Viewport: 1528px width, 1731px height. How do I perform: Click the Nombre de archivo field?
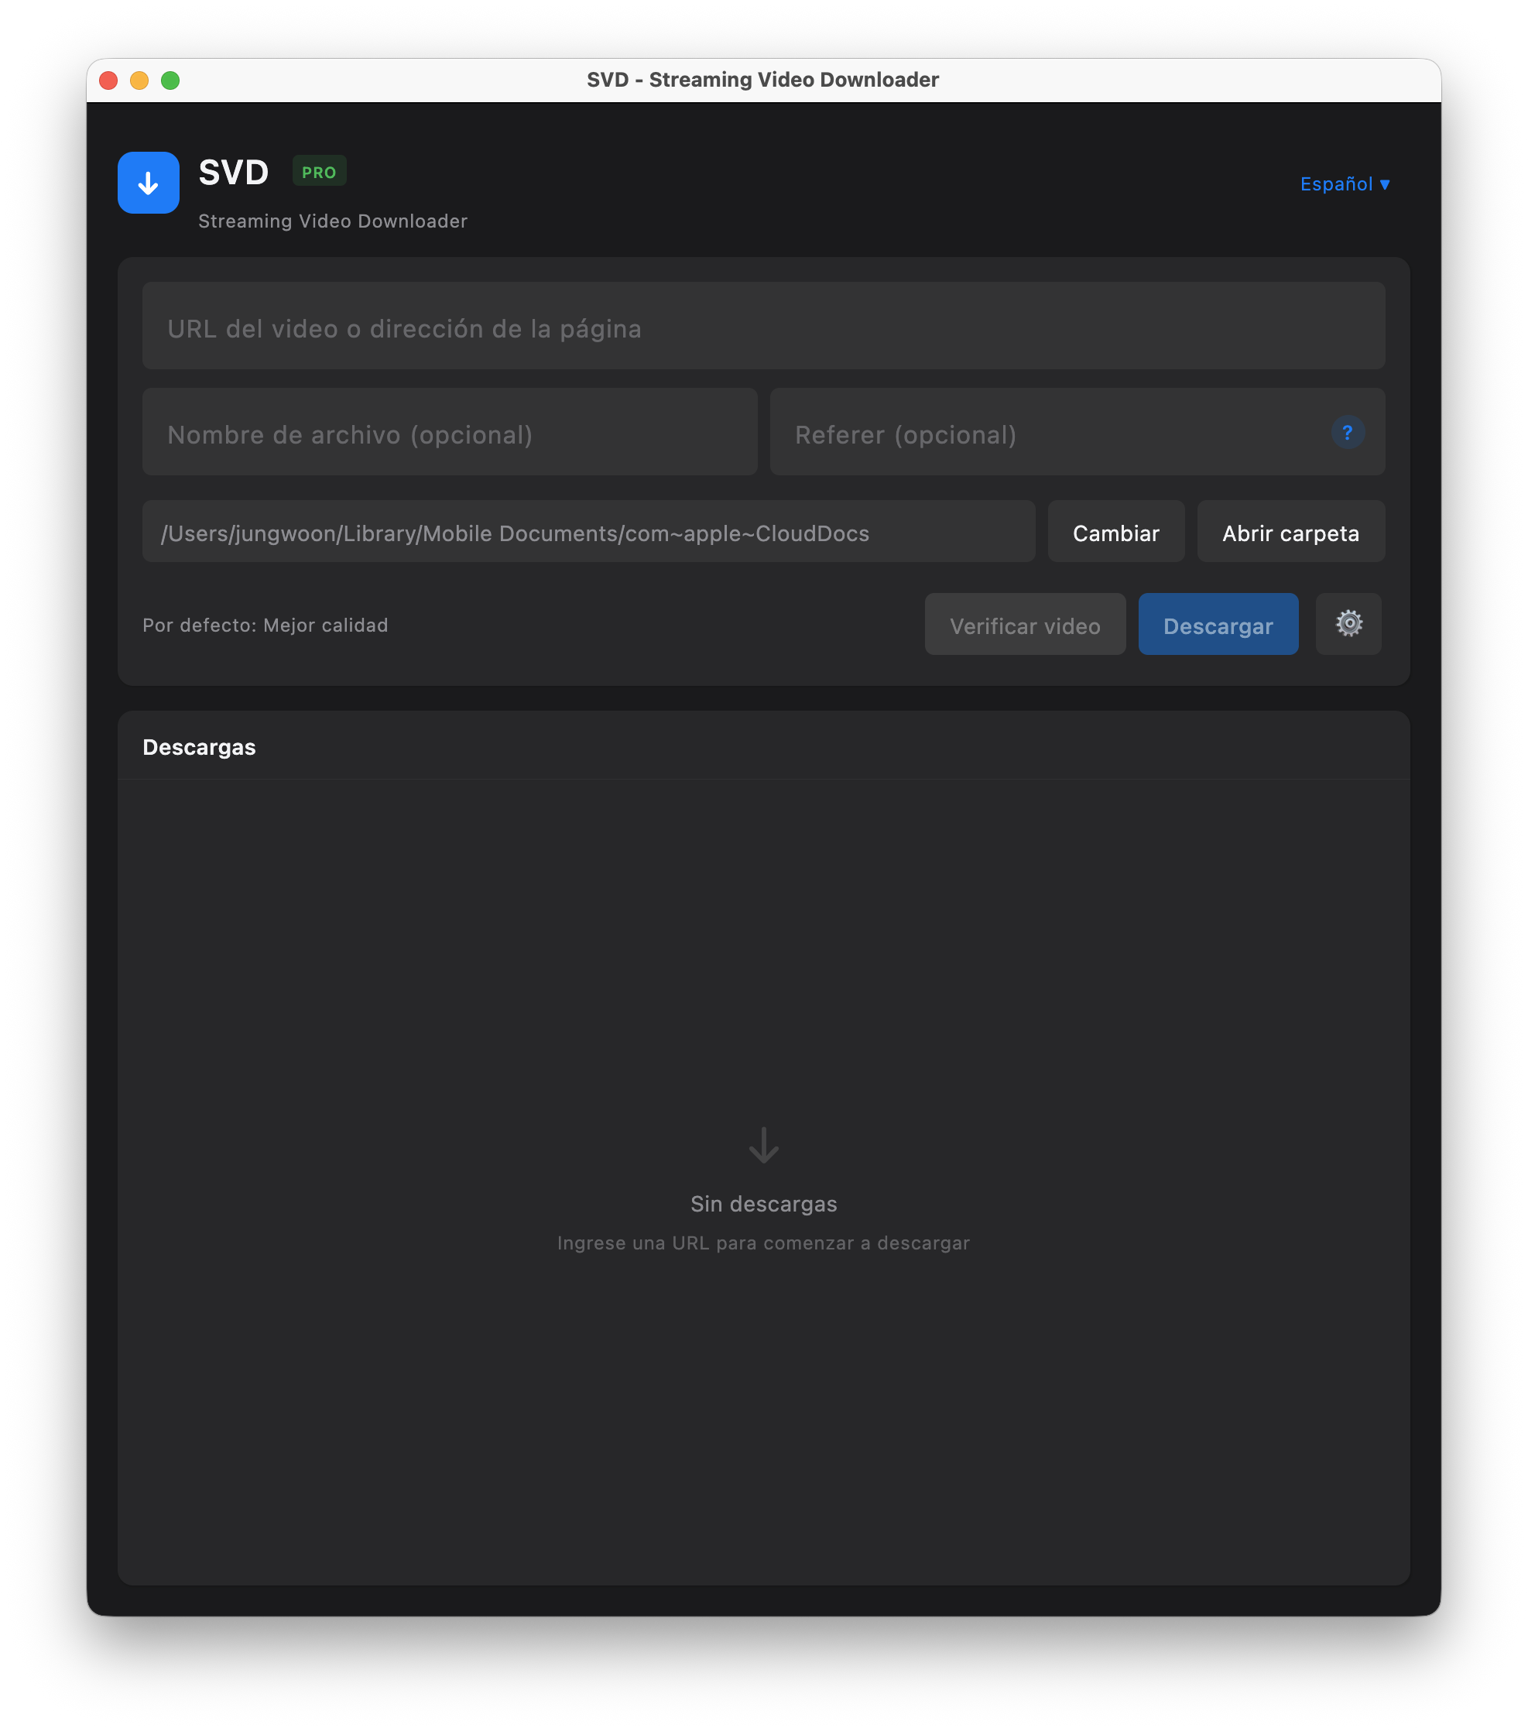(449, 434)
